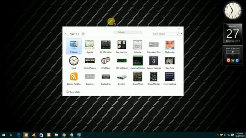Screen dimensions: 246x138
Task: Choose the Feed Headlines gadget
Action: (170, 78)
